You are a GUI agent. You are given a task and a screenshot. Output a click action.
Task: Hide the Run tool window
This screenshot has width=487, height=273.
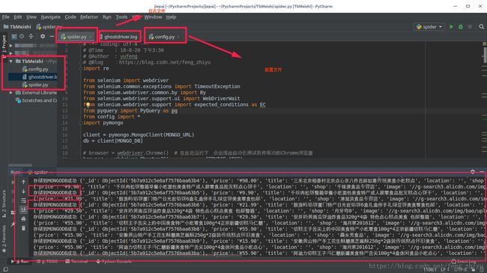[482, 171]
